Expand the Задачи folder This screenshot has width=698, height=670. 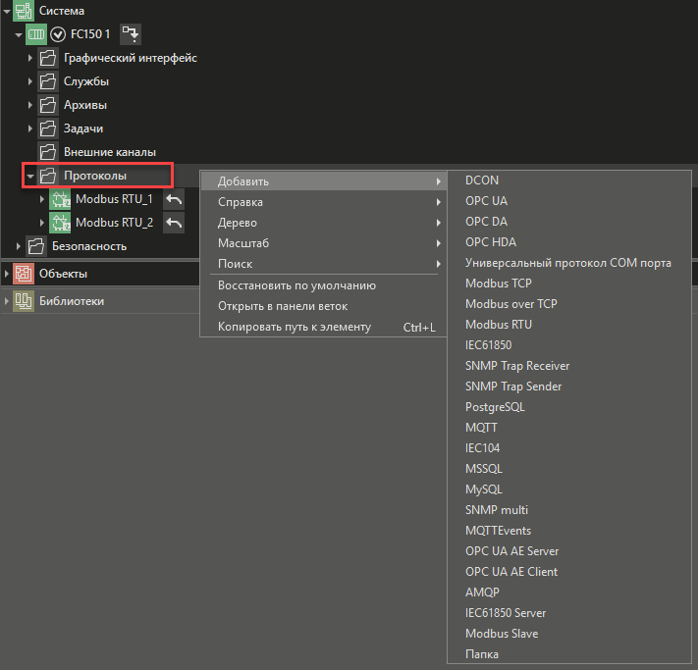tap(29, 129)
